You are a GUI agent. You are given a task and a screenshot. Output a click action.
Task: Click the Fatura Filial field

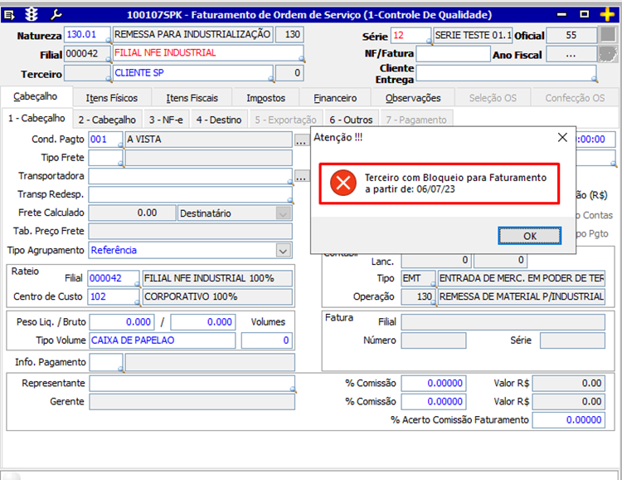point(503,322)
